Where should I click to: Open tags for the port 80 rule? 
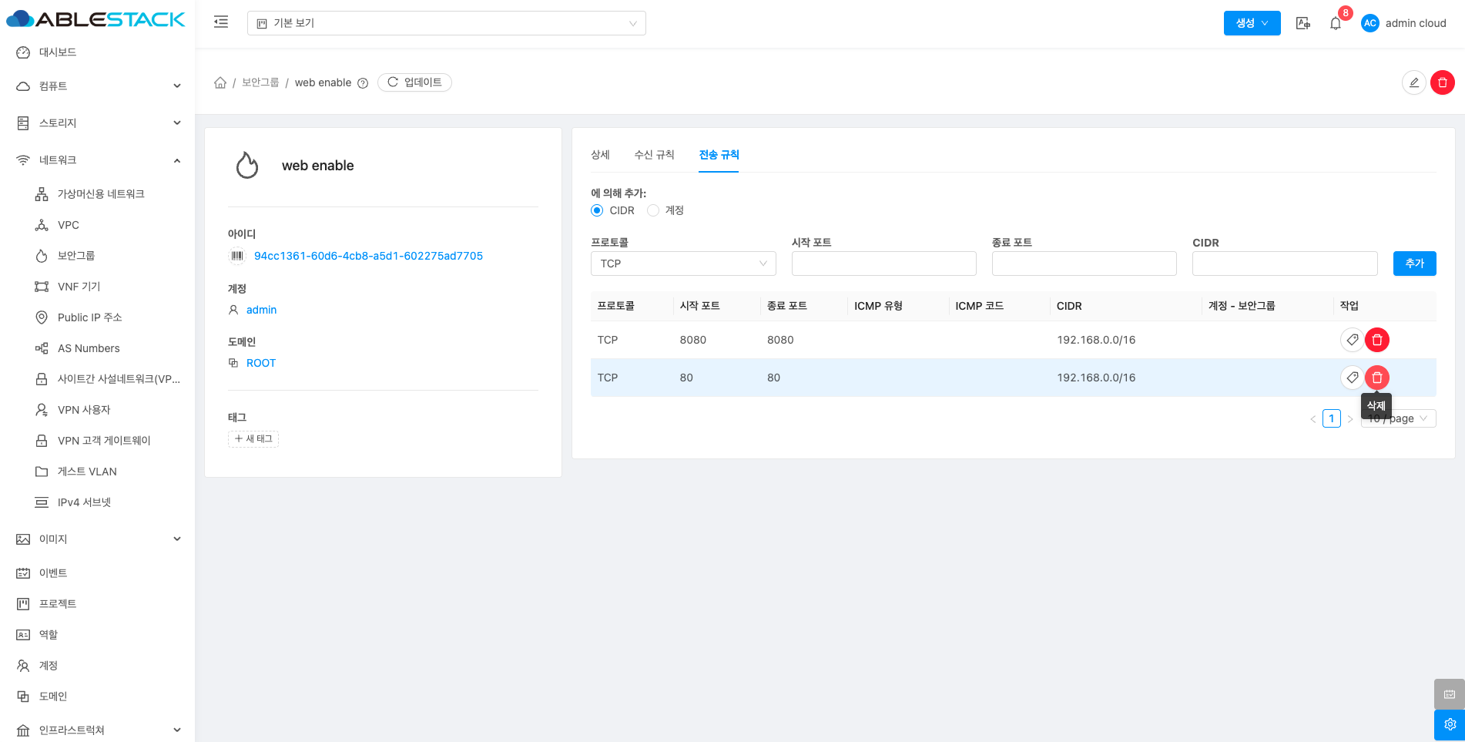1352,378
